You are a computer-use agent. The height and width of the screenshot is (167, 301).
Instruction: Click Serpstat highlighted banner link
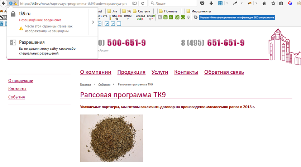click(x=237, y=18)
